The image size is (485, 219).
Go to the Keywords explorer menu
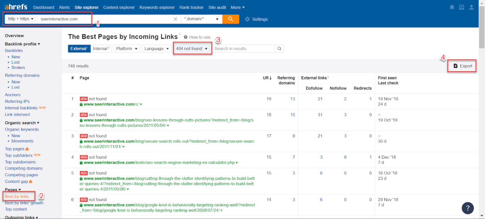pos(157,7)
